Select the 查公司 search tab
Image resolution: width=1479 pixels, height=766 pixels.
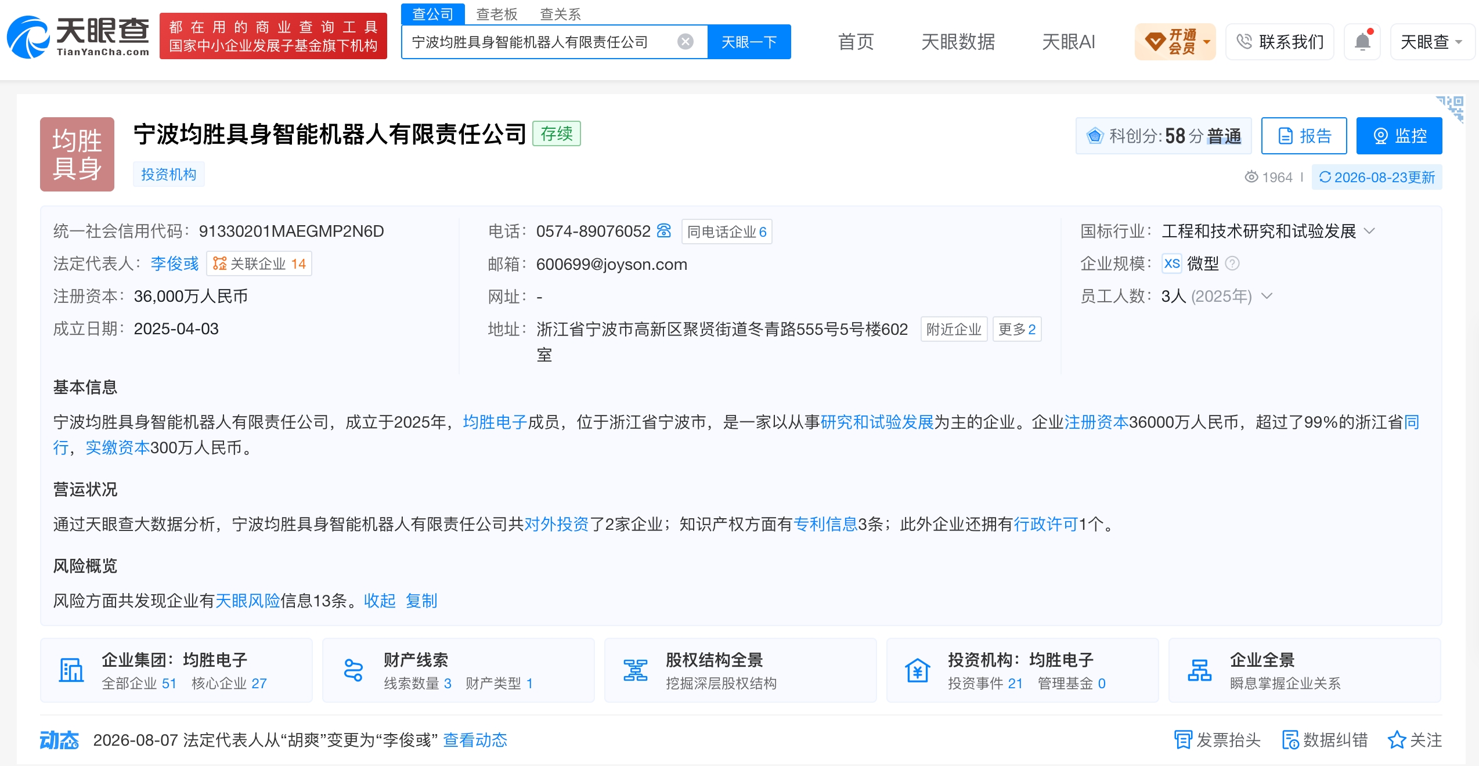tap(433, 14)
